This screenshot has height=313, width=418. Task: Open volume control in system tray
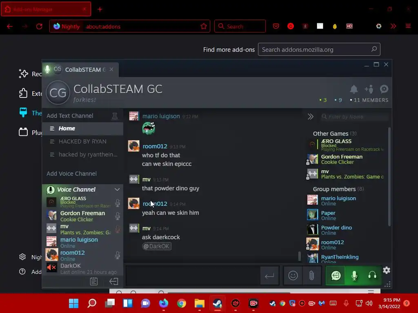(x=369, y=303)
